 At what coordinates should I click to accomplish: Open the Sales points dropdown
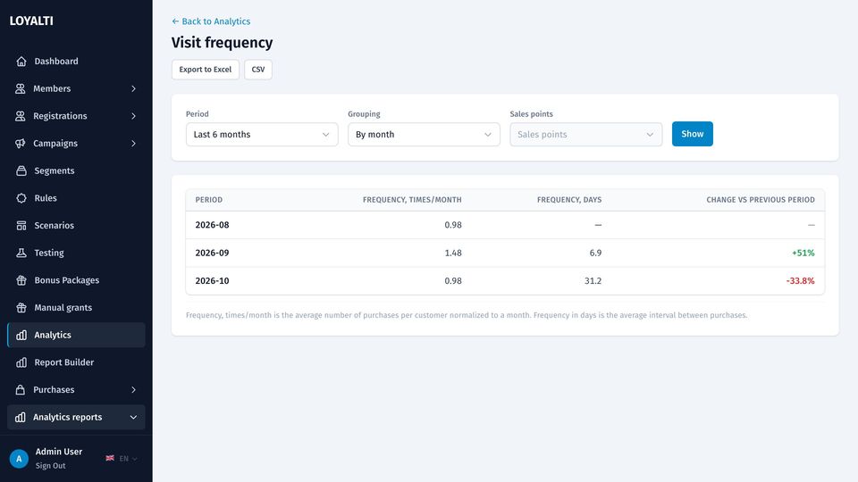click(586, 135)
